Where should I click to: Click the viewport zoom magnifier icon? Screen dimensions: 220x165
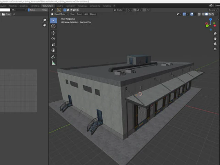tap(215, 33)
